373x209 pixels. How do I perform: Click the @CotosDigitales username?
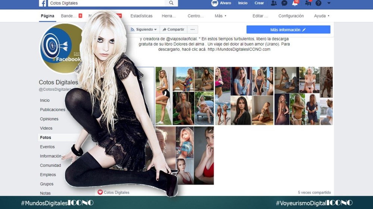[x=55, y=89]
